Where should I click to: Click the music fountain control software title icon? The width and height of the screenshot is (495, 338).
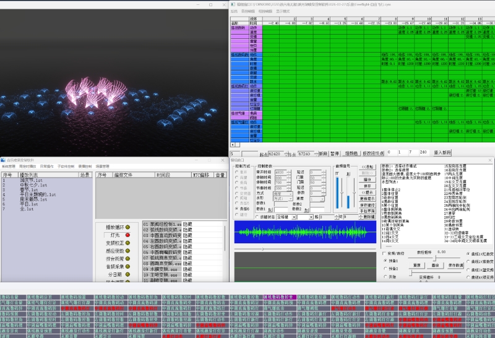4,161
